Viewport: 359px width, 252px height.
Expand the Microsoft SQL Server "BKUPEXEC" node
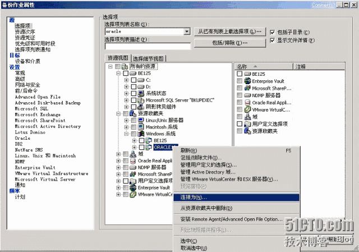[x=126, y=100]
